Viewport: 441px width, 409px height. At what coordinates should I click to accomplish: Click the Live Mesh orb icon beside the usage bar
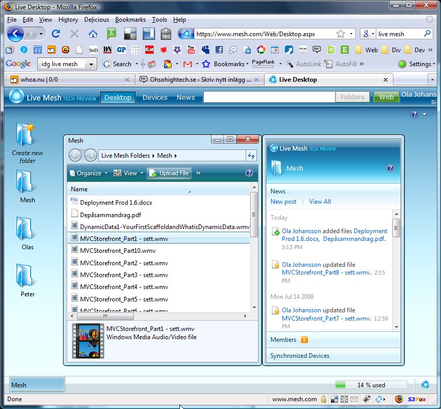point(425,385)
